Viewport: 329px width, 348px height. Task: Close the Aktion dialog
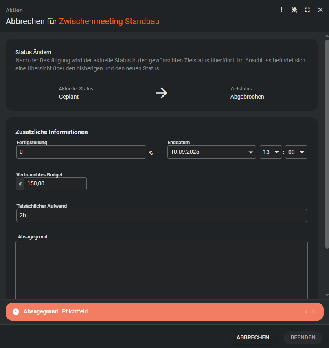pyautogui.click(x=320, y=10)
